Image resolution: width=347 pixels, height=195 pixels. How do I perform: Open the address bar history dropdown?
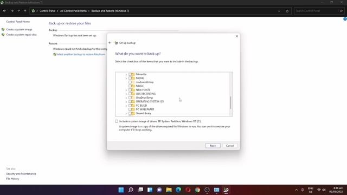[x=279, y=11]
